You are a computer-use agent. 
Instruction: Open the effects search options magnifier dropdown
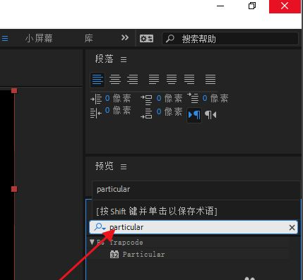tap(100, 227)
